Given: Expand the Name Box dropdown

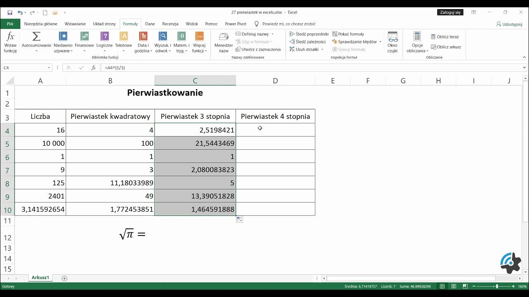Looking at the screenshot, I should point(49,68).
